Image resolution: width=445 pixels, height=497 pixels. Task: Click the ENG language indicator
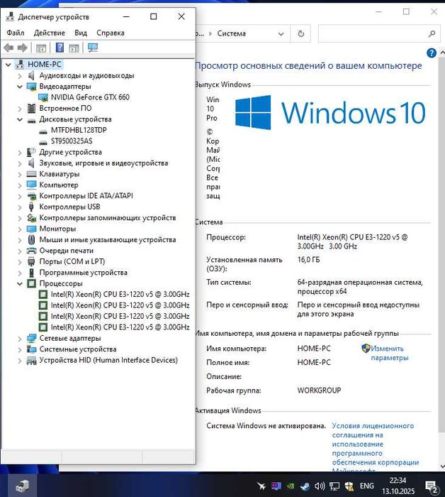(x=367, y=486)
